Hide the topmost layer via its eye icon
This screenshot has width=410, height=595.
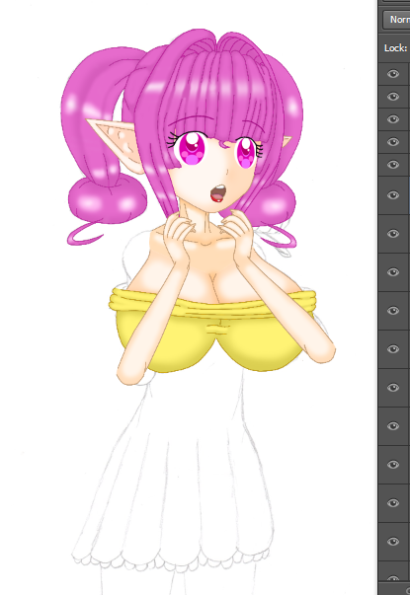pos(393,74)
